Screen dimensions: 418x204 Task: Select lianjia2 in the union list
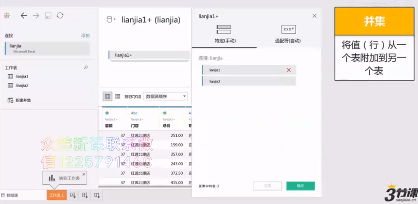[249, 81]
